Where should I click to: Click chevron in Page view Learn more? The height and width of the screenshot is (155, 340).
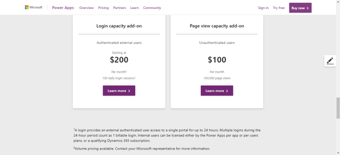pyautogui.click(x=227, y=91)
